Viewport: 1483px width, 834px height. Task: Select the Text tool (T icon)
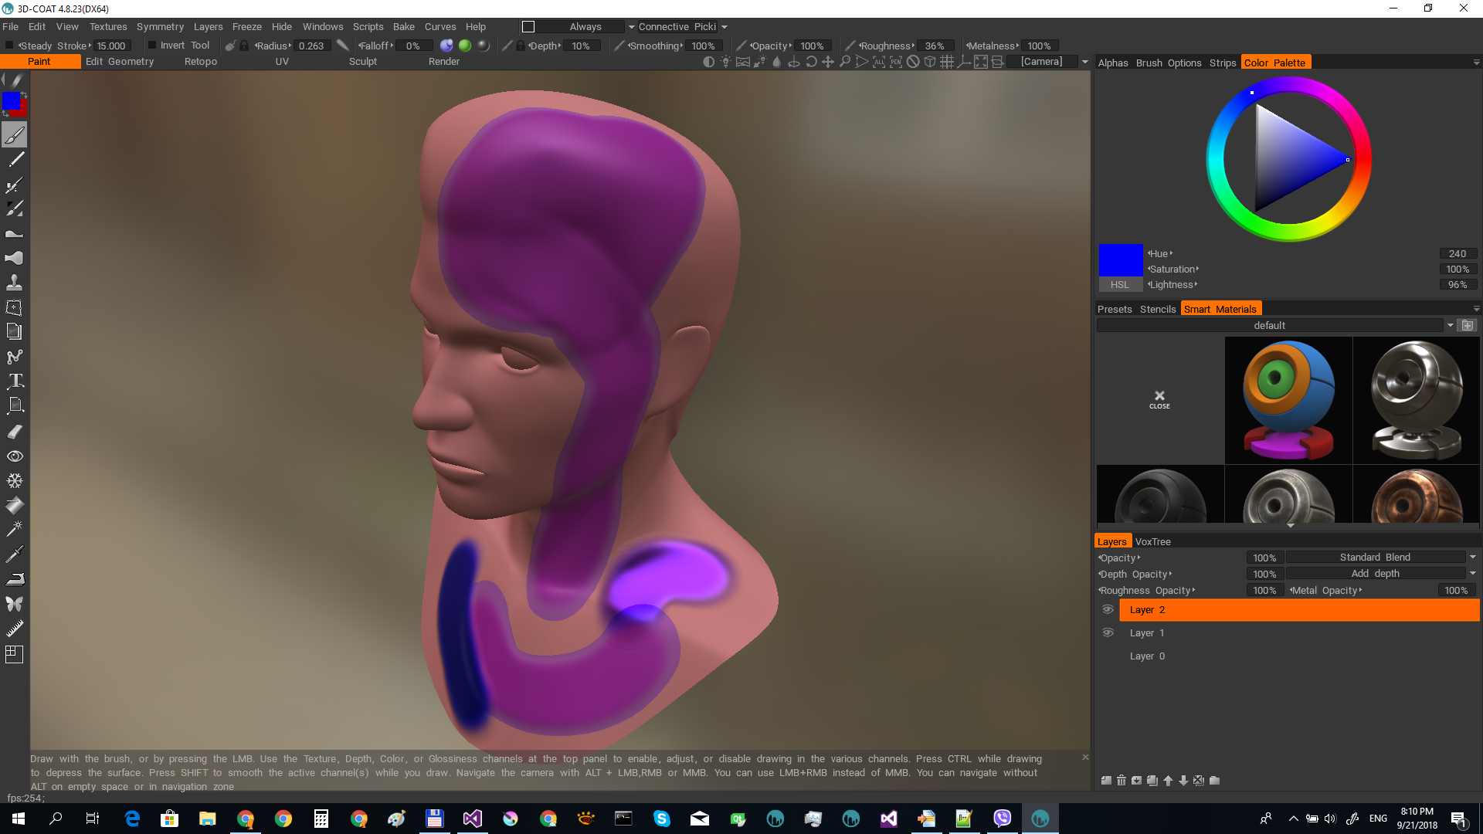pos(15,381)
